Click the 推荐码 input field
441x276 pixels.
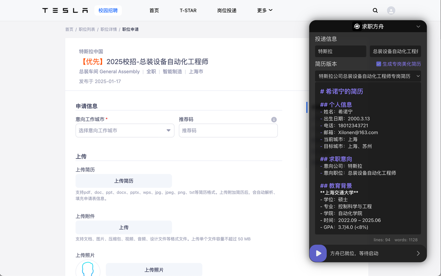click(x=228, y=130)
